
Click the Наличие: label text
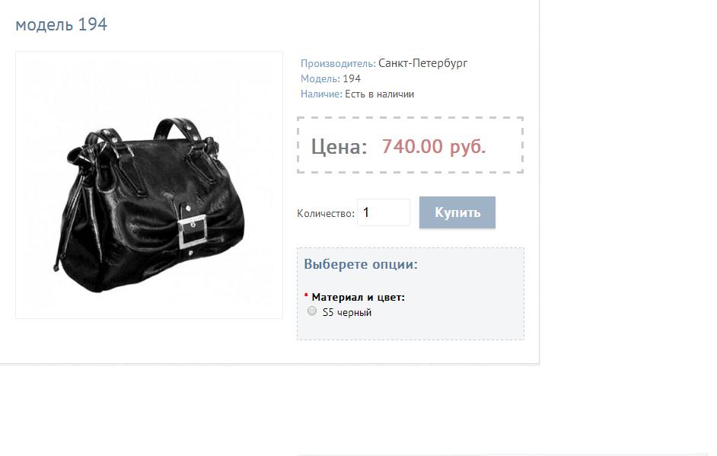[x=321, y=94]
